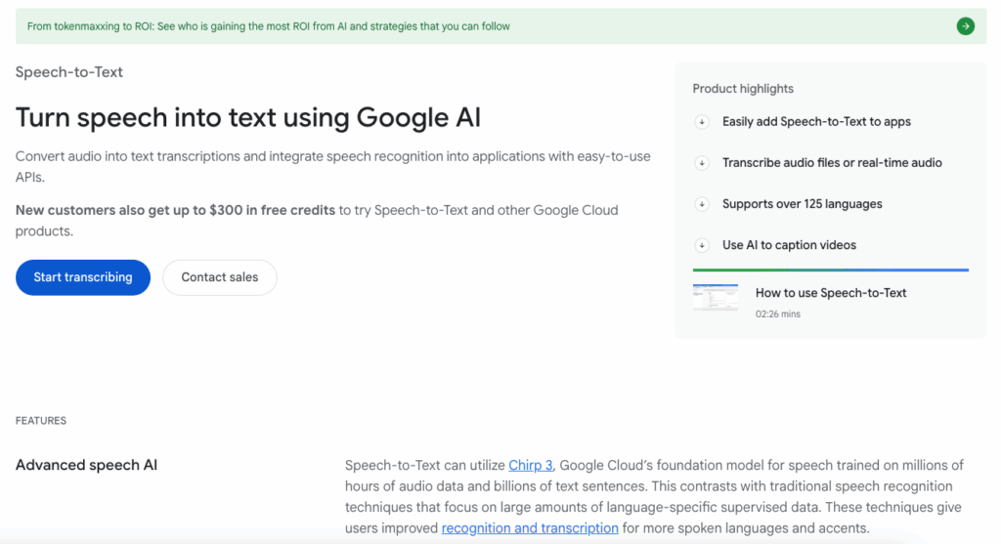
Task: Click the Contact sales button
Action: [x=220, y=277]
